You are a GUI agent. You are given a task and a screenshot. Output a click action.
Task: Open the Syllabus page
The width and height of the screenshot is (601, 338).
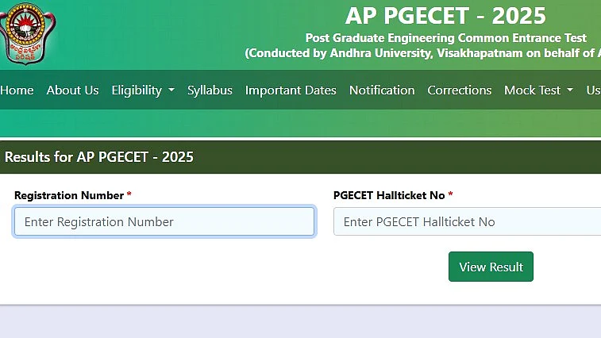[x=210, y=90]
